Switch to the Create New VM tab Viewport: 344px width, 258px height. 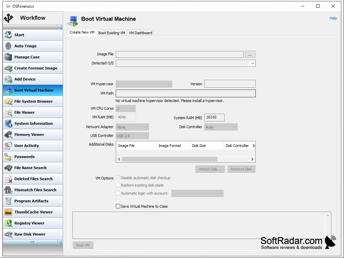click(x=82, y=32)
